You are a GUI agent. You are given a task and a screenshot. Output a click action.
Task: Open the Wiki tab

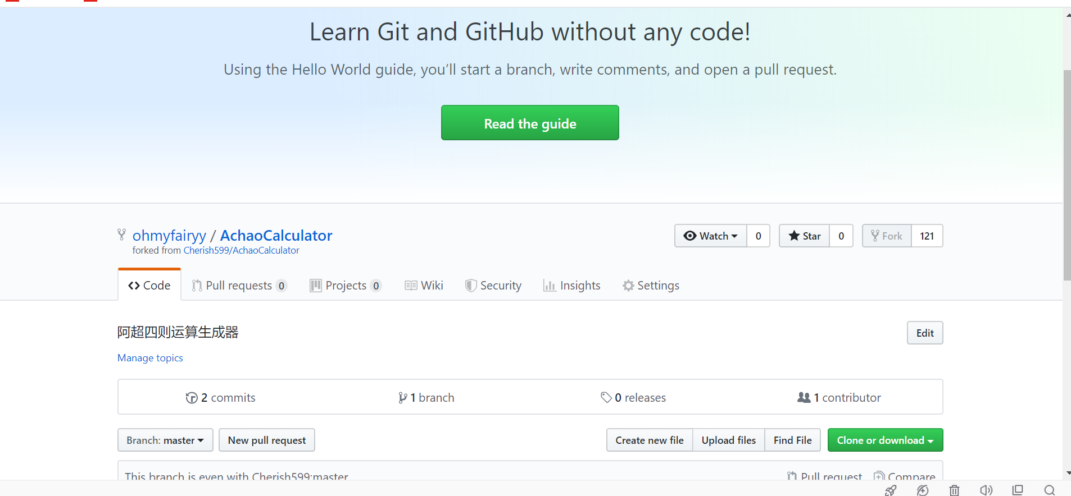424,286
